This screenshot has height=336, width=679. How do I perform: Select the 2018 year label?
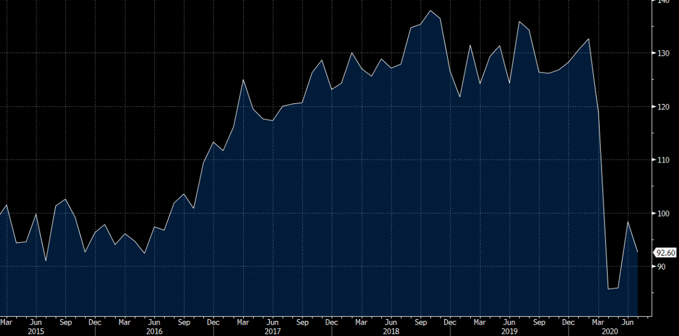point(391,331)
